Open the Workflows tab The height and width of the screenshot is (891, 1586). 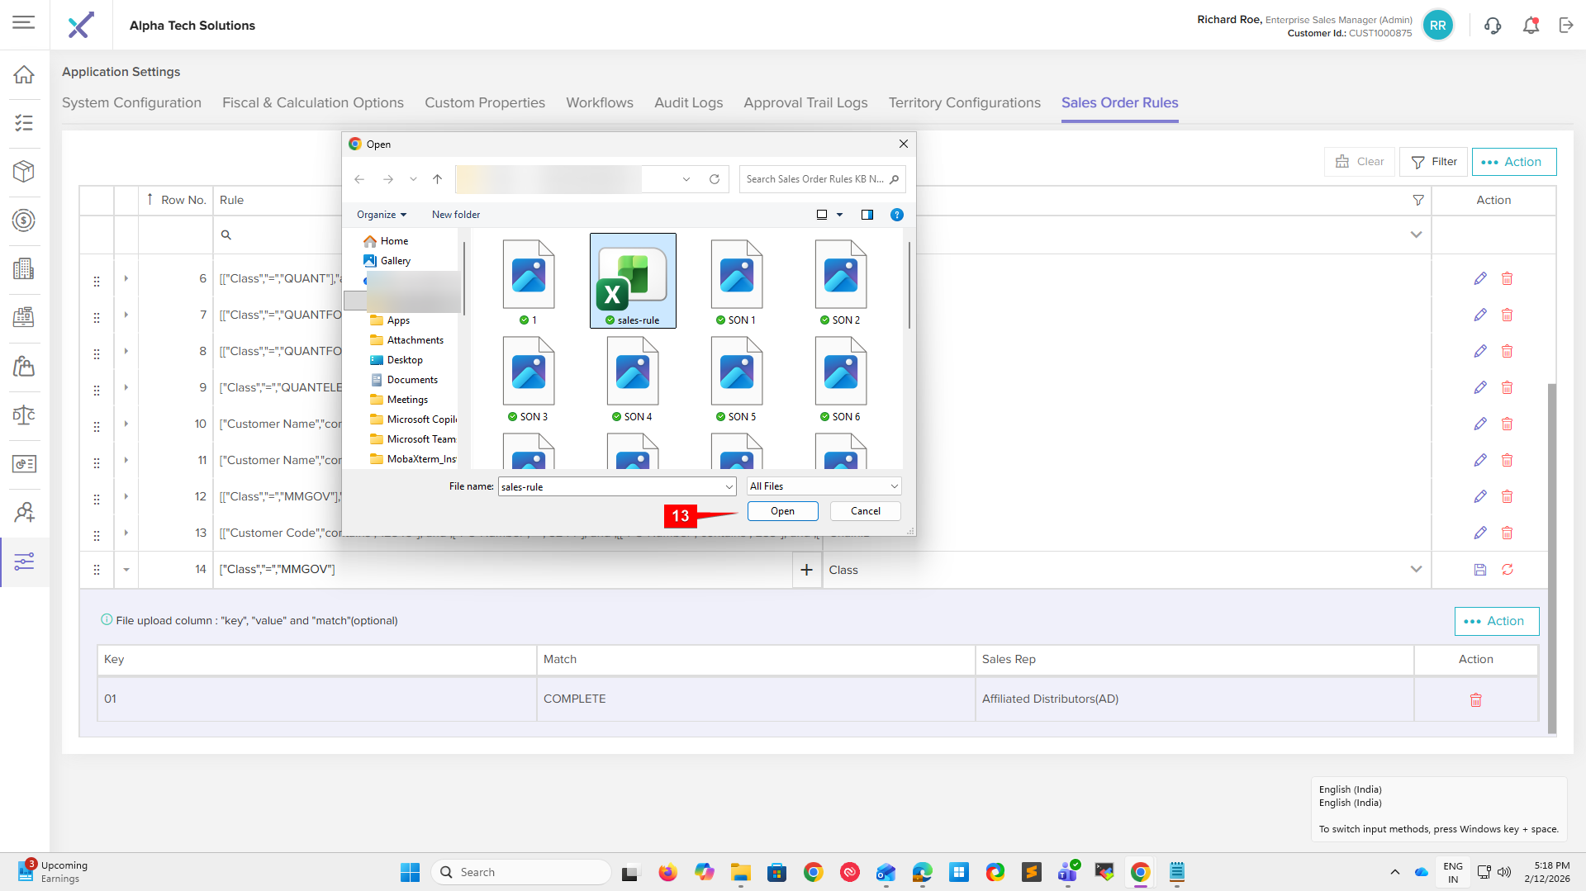(599, 102)
